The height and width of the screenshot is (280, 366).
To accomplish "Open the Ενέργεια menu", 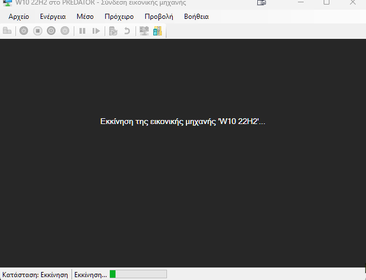I will pyautogui.click(x=53, y=17).
